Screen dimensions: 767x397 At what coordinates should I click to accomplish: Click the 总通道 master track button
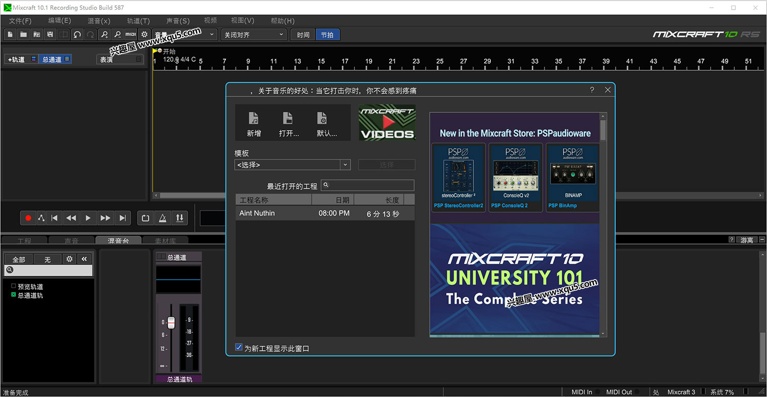coord(55,59)
